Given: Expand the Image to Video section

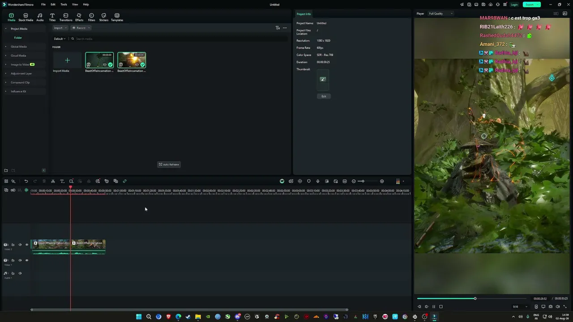Looking at the screenshot, I should 6,64.
